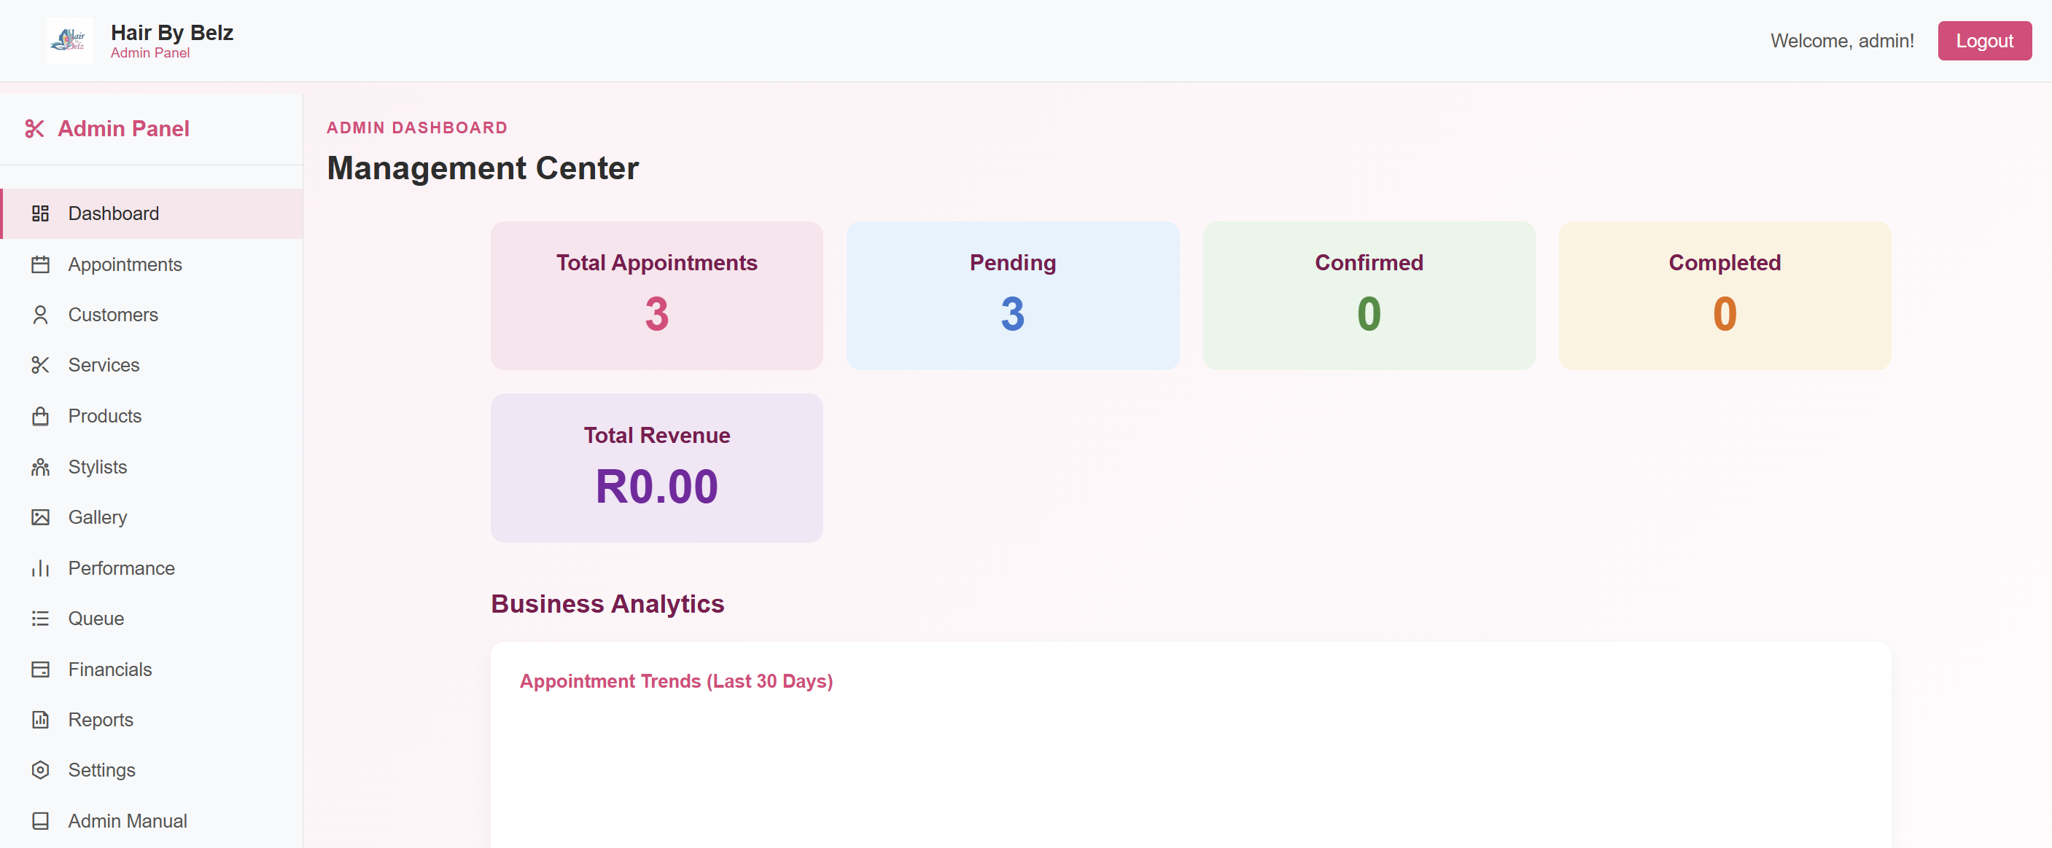The image size is (2052, 848).
Task: Click the Pending appointments card
Action: [1012, 296]
